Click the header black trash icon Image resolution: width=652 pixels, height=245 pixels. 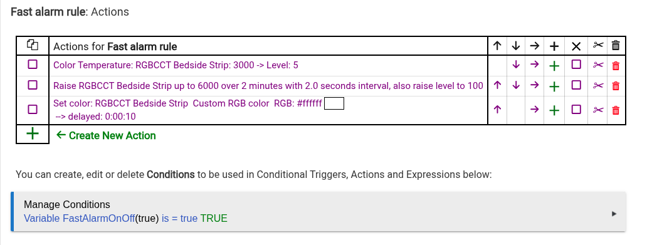(x=616, y=45)
